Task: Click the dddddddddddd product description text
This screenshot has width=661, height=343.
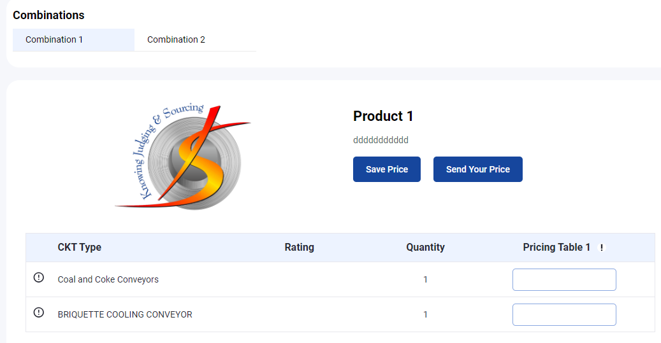Action: click(381, 140)
